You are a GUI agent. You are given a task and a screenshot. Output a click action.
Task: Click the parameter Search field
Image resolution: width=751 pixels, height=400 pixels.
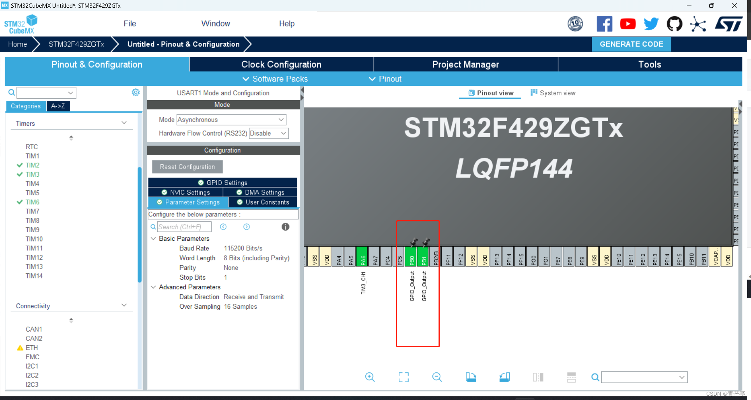coord(184,227)
